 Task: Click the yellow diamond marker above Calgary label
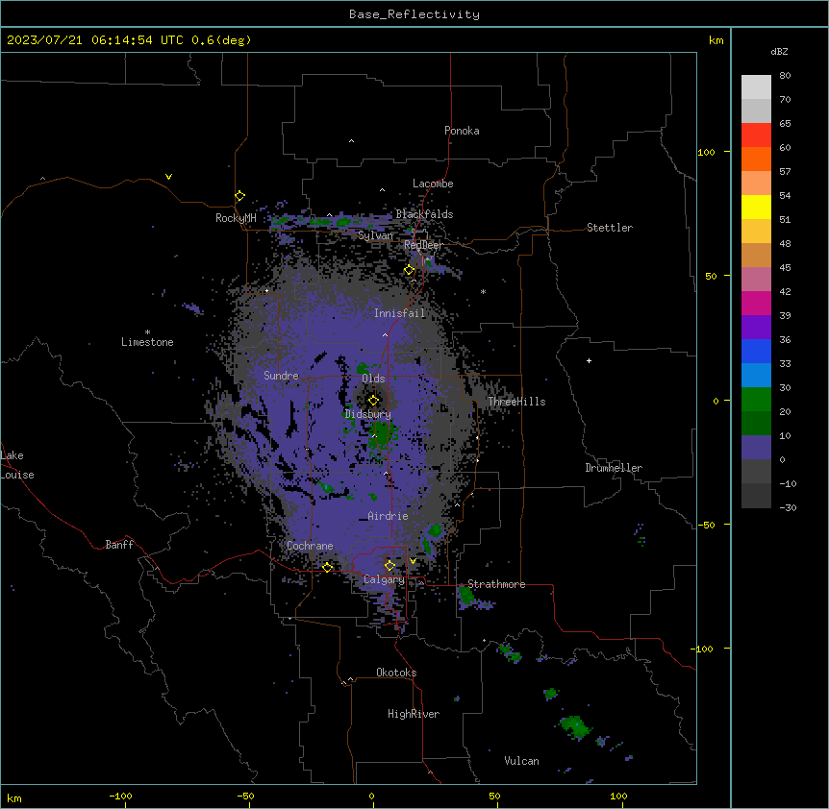[x=389, y=566]
